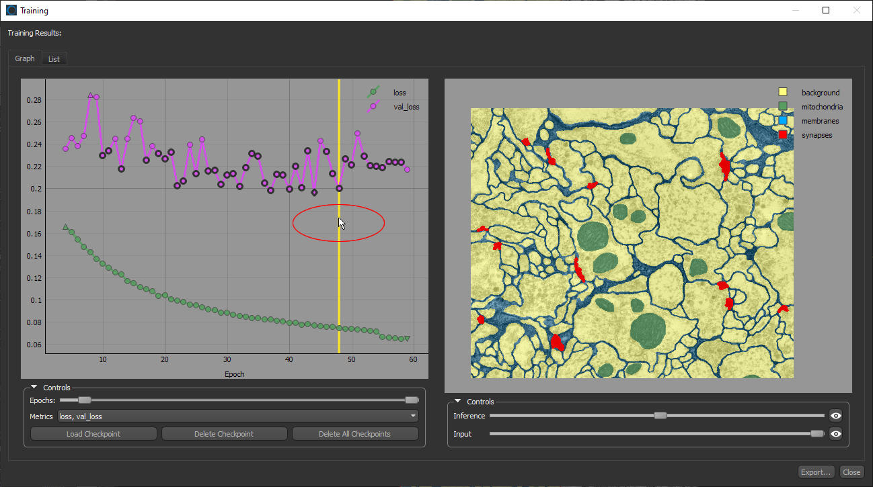Click the blue membranes class swatch
This screenshot has width=873, height=487.
click(783, 121)
